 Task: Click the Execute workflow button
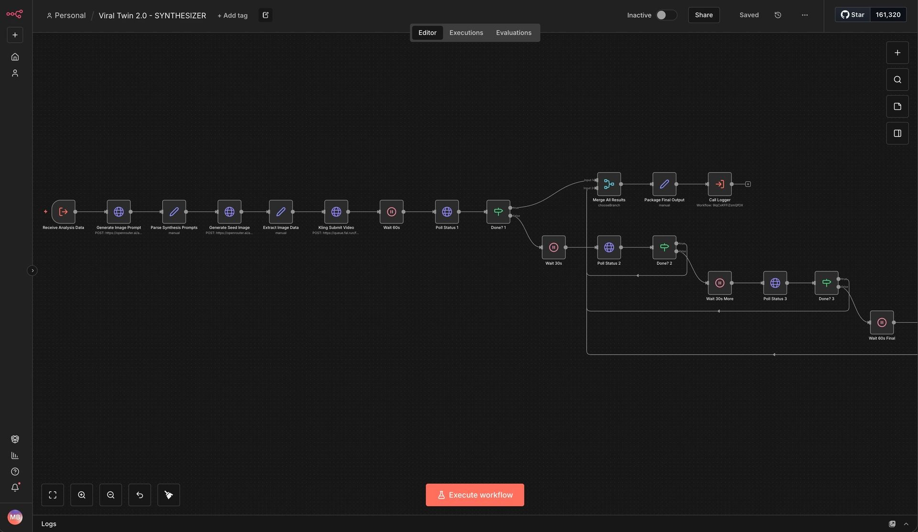[x=474, y=495]
